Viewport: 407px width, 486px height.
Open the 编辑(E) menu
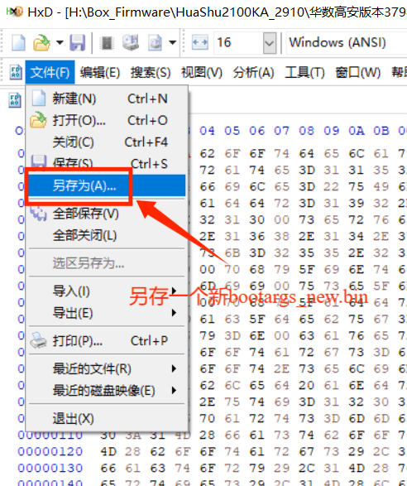100,72
